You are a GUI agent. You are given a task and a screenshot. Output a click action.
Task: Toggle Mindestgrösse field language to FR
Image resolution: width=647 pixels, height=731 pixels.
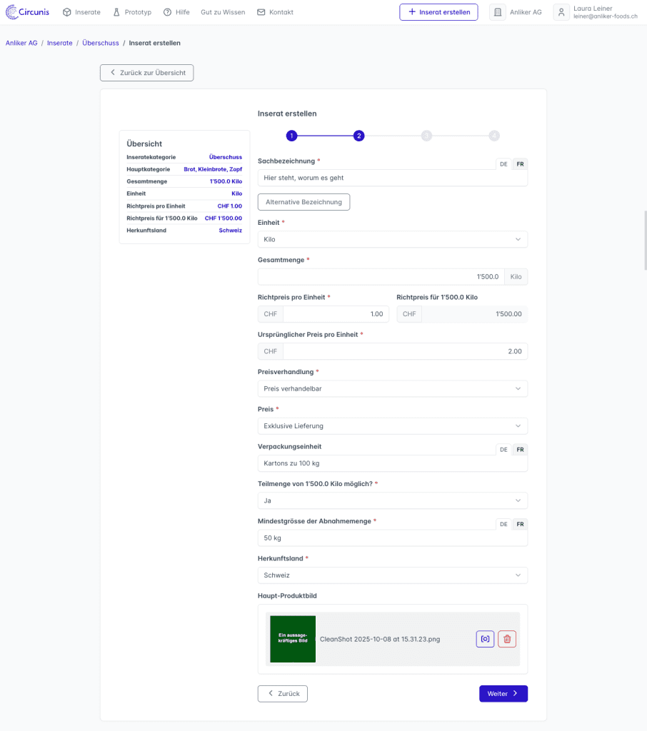tap(520, 524)
